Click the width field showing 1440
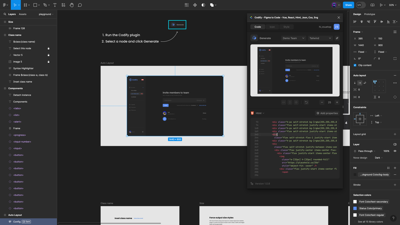The height and width of the screenshot is (225, 400). coord(362,45)
